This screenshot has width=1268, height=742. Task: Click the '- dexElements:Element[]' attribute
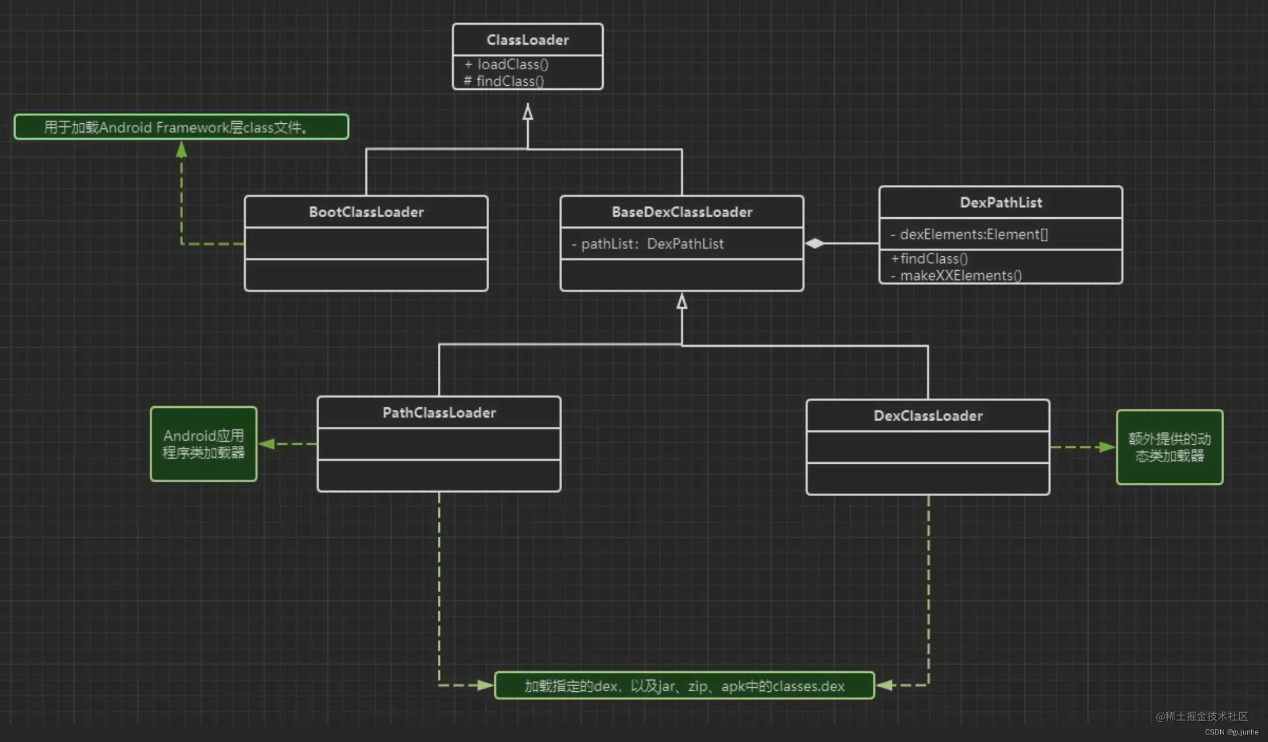(x=969, y=234)
